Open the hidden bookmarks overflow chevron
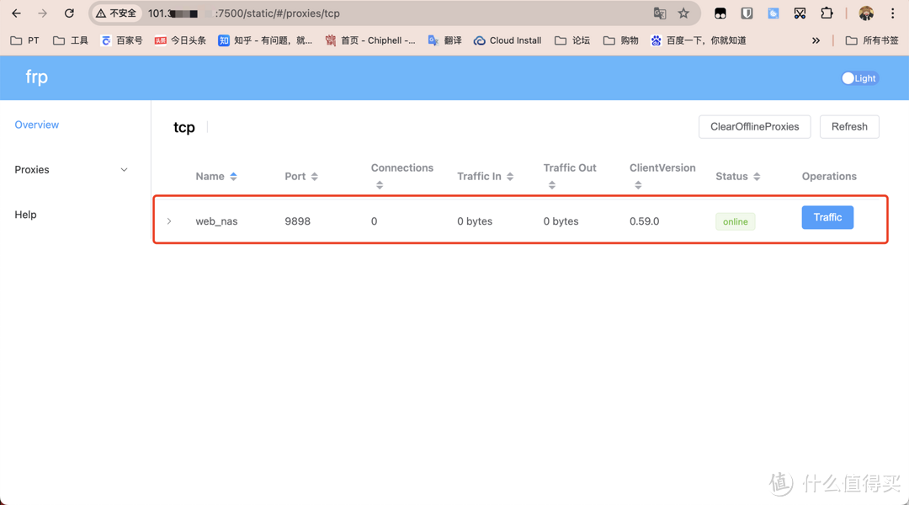The width and height of the screenshot is (909, 505). [815, 40]
